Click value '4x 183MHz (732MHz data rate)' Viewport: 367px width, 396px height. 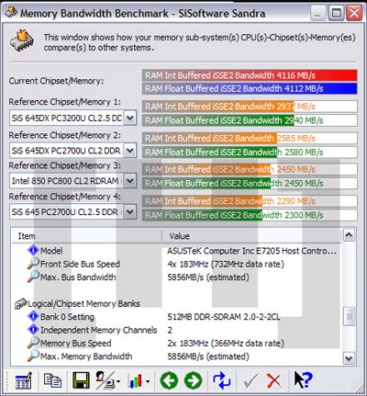click(x=226, y=264)
